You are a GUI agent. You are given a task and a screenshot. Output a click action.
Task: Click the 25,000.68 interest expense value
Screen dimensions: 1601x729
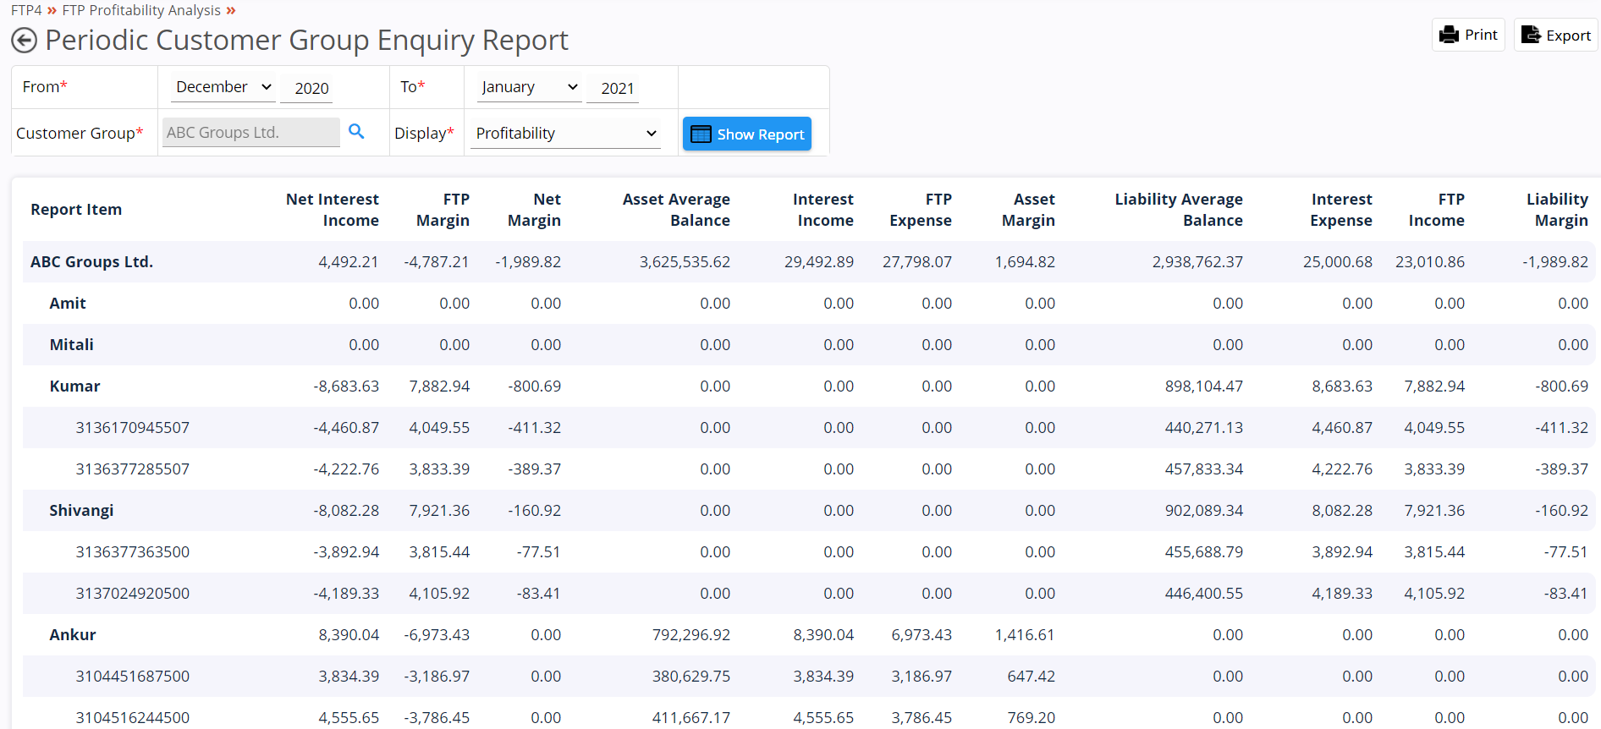coord(1338,262)
